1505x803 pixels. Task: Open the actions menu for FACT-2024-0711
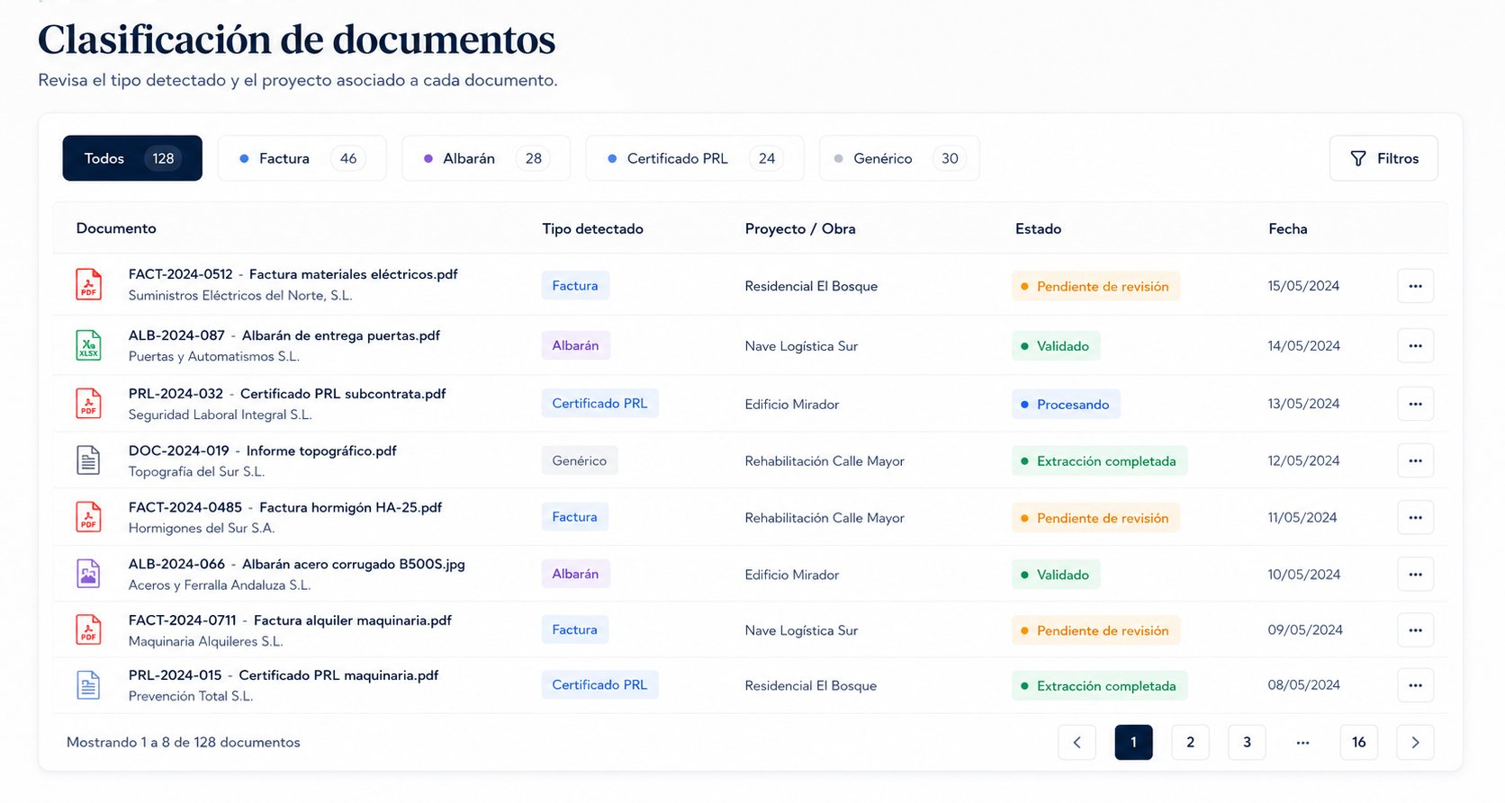point(1415,630)
